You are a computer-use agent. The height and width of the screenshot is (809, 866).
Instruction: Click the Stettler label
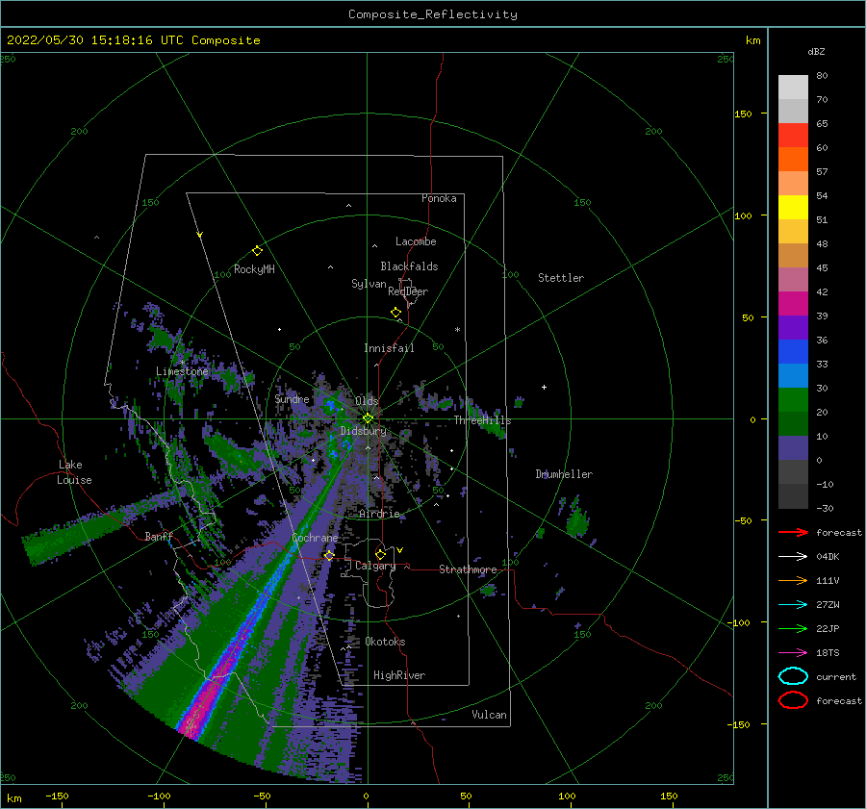(561, 278)
